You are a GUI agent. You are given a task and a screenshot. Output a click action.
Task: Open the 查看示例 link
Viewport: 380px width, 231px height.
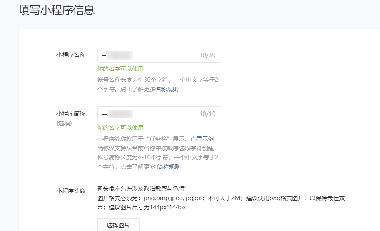[202, 139]
